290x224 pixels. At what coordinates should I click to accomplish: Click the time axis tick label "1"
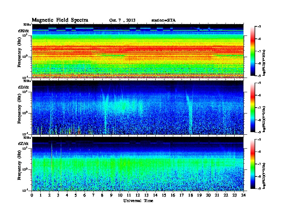41,195
